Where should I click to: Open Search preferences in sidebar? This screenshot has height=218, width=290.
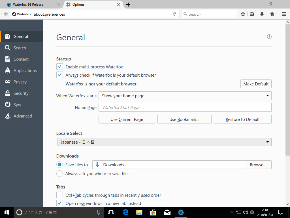[22, 48]
